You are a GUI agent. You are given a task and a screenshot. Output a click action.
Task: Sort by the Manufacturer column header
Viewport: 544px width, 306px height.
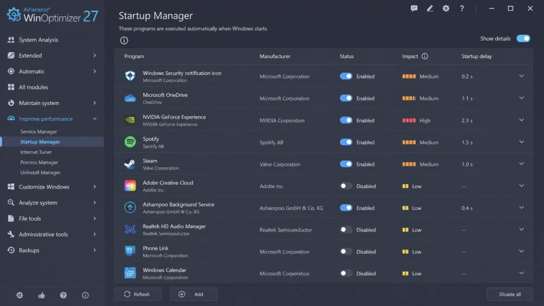(275, 56)
